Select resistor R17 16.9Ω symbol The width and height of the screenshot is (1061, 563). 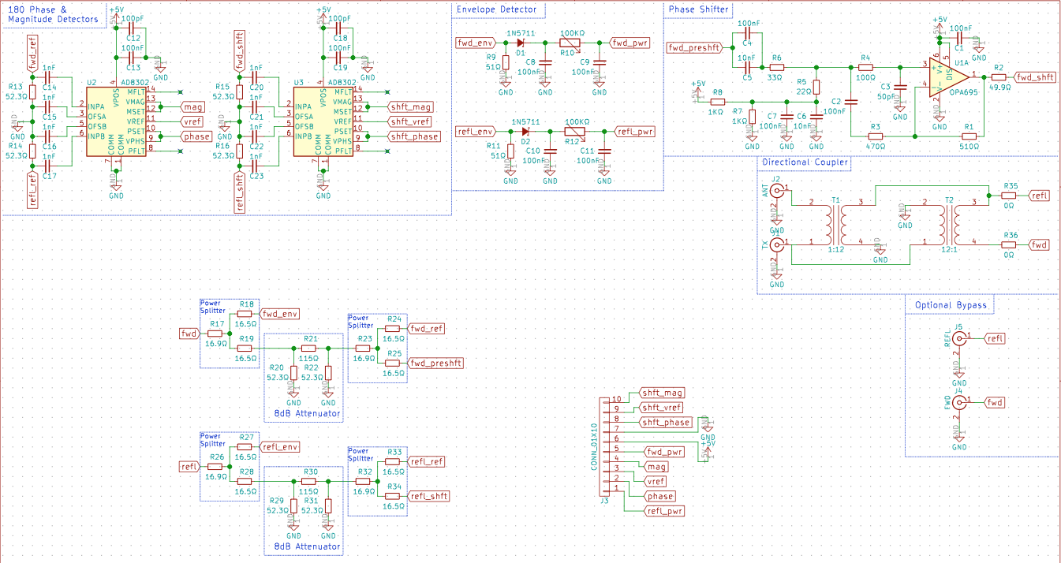click(216, 334)
